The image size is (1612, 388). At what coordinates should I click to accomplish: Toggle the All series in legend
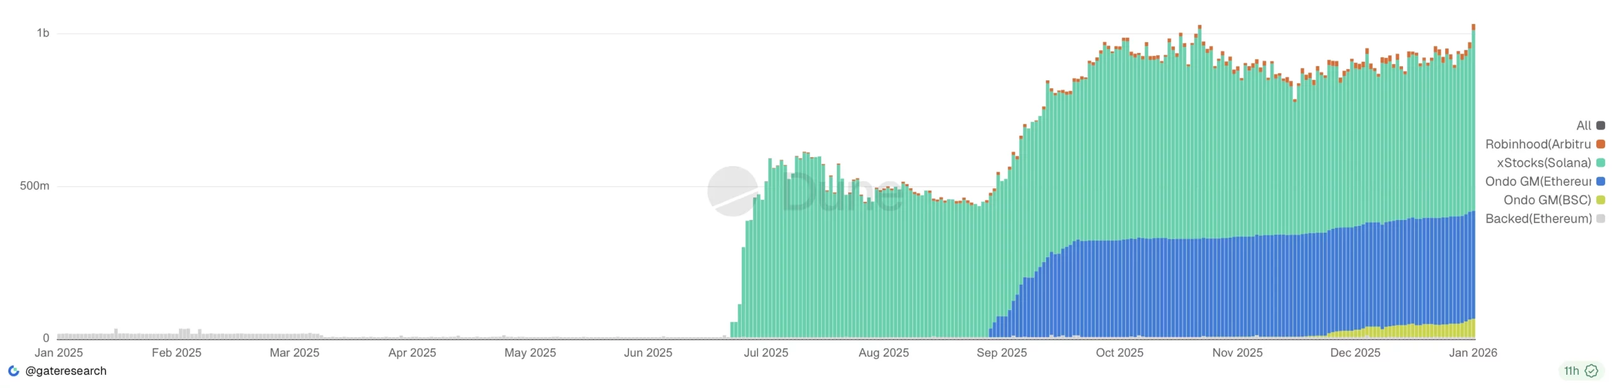point(1583,125)
